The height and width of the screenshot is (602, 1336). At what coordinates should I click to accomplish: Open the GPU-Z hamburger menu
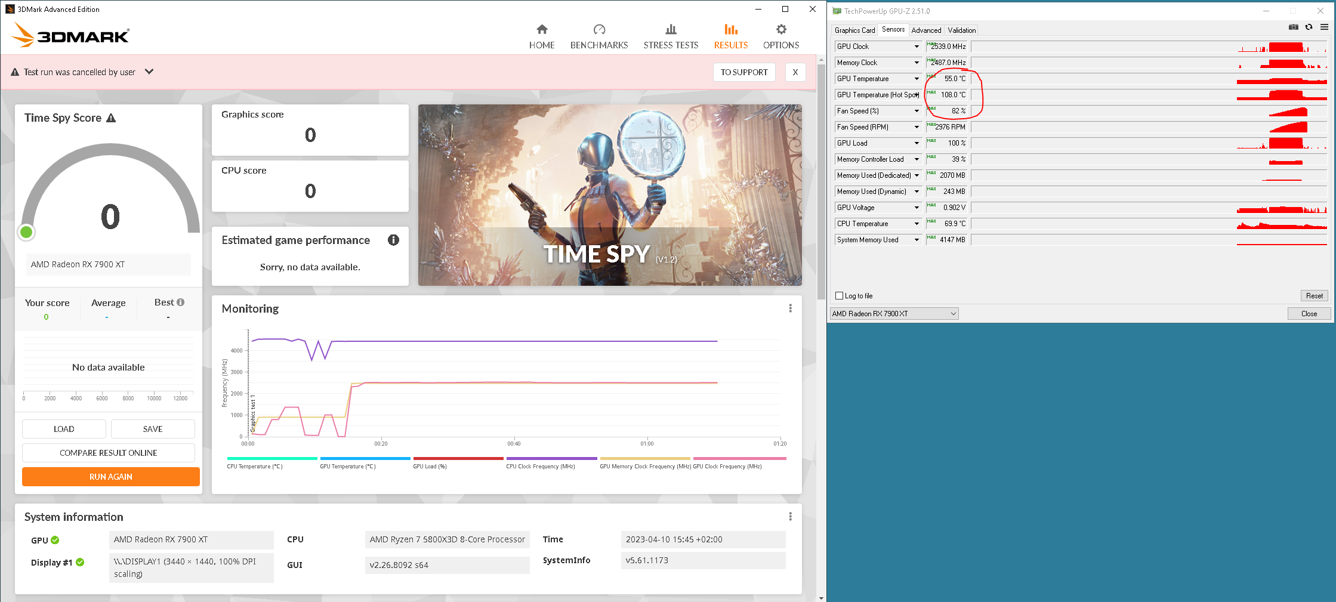[x=1324, y=27]
